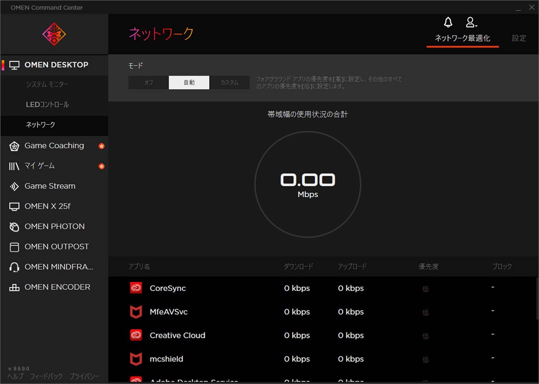Click the OMEN PHOTON mouse icon
This screenshot has height=384, width=539.
pyautogui.click(x=14, y=227)
